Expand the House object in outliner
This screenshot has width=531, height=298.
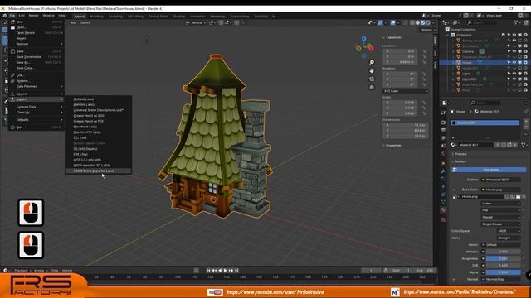[453, 63]
